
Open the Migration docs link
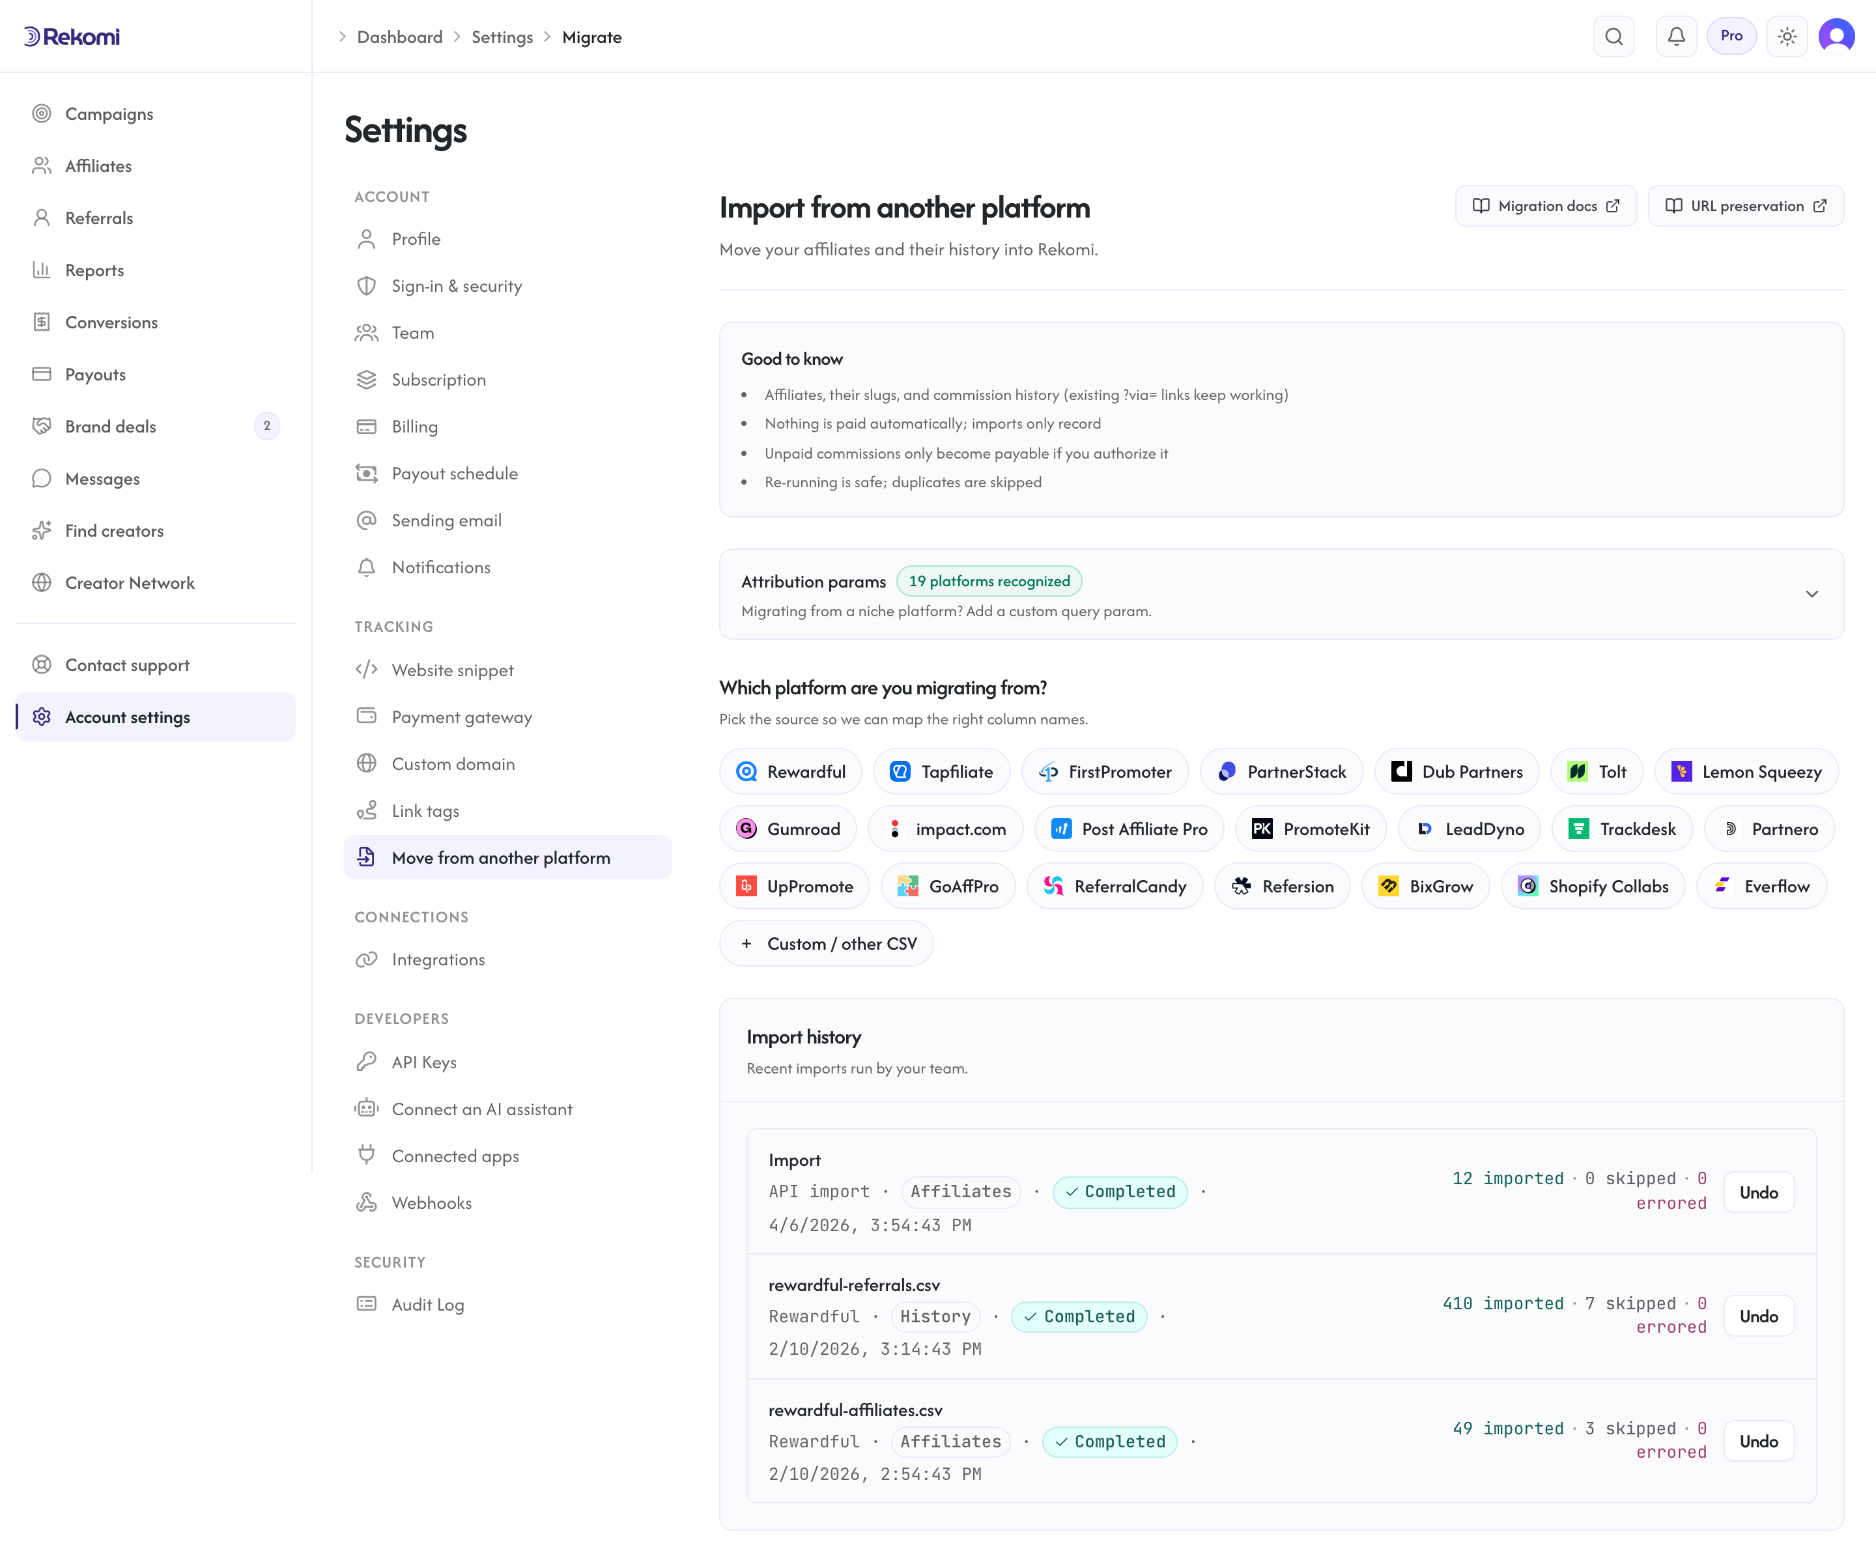(x=1546, y=206)
